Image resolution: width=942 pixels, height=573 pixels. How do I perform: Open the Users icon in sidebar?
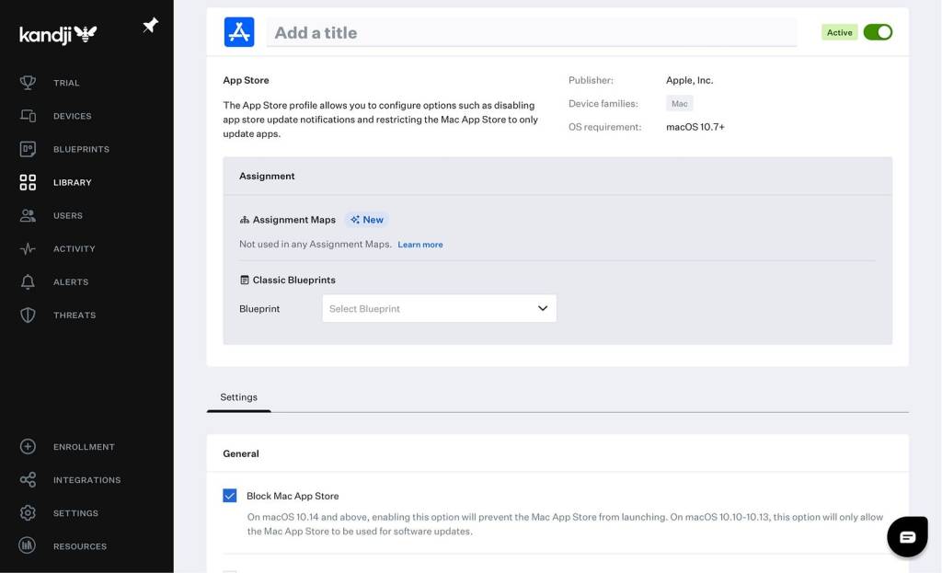(28, 215)
